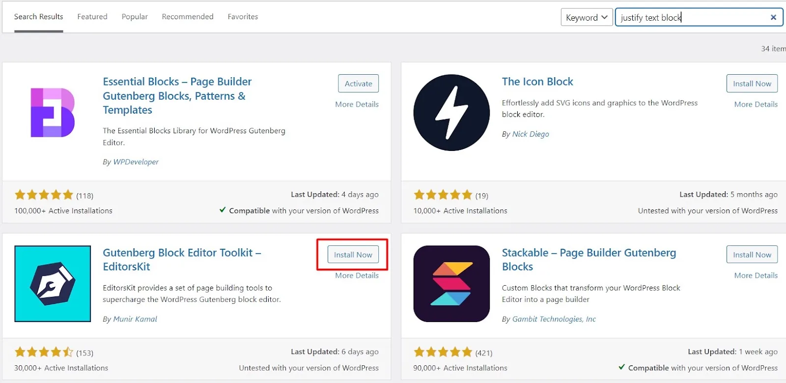Open More Details for Stackable plugin
The image size is (786, 383).
pos(756,275)
